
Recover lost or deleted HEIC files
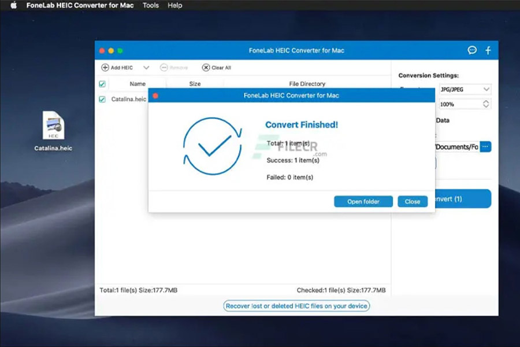tap(297, 306)
